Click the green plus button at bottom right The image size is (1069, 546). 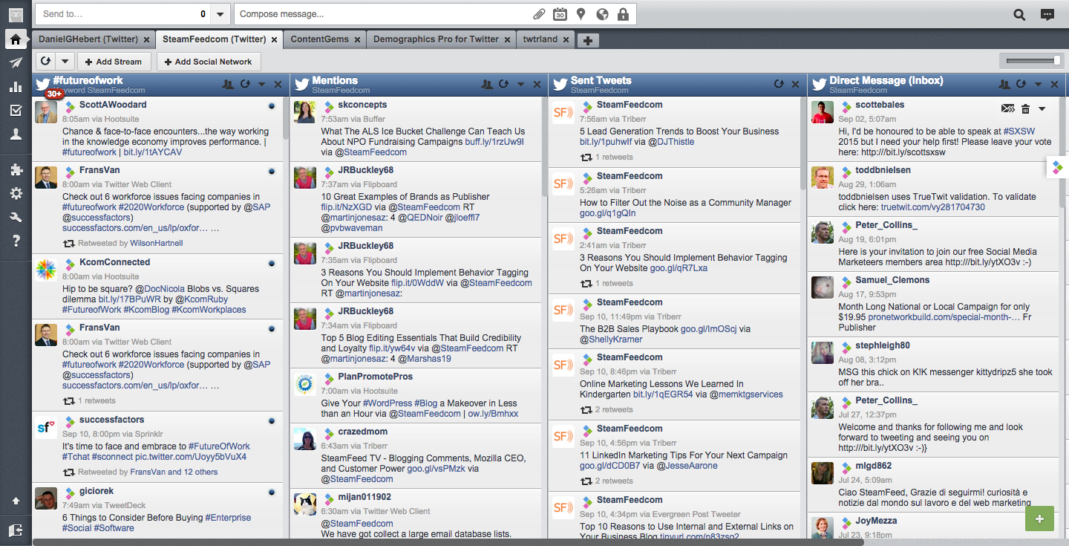coord(1039,519)
